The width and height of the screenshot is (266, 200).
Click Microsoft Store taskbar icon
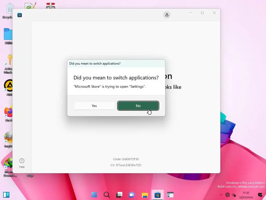158,195
